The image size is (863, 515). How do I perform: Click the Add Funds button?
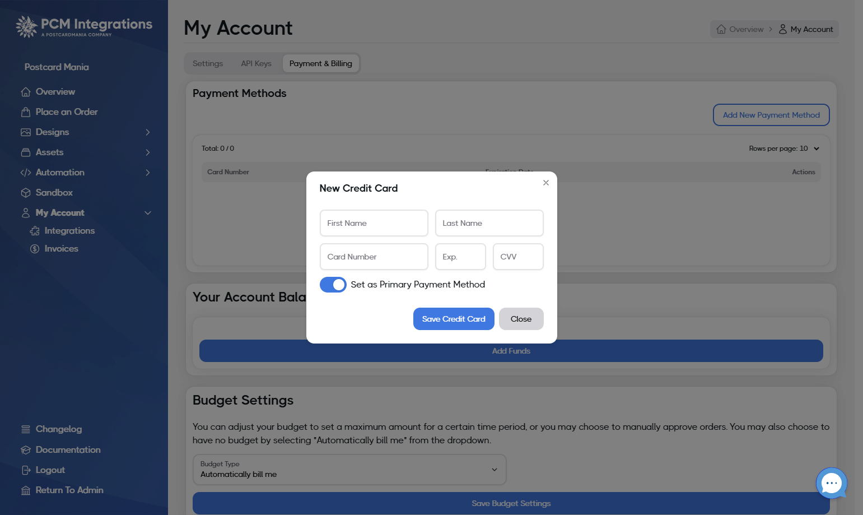point(511,351)
